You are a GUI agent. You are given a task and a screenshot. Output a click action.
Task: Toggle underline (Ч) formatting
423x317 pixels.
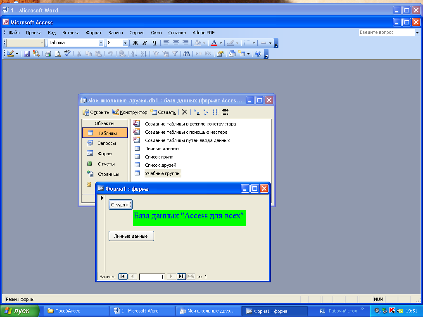point(154,43)
